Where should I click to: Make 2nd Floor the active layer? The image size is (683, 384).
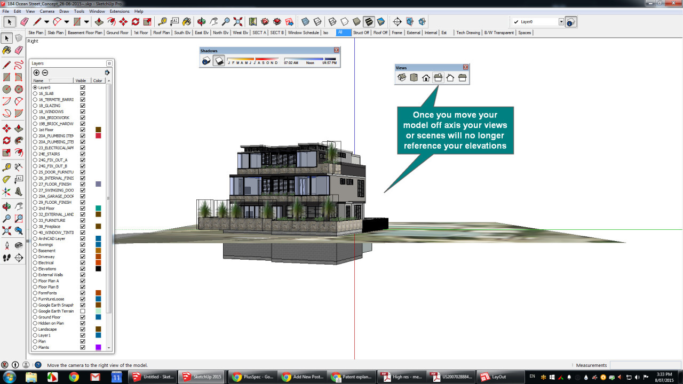[35, 209]
